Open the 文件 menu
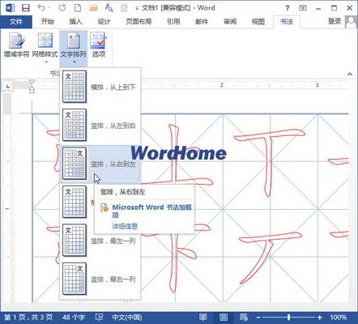 pos(16,22)
